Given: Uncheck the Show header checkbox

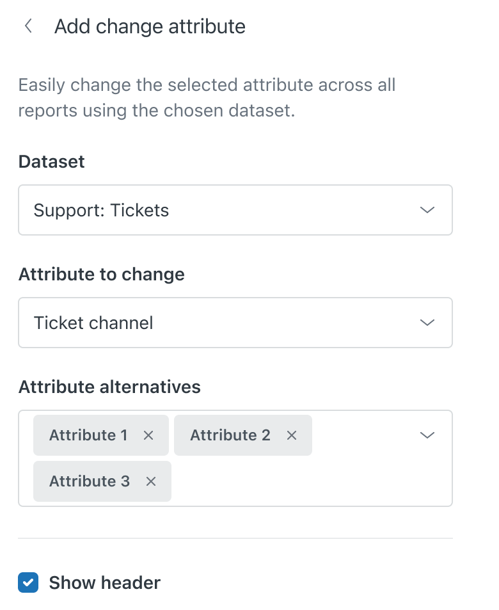Looking at the screenshot, I should click(x=28, y=582).
